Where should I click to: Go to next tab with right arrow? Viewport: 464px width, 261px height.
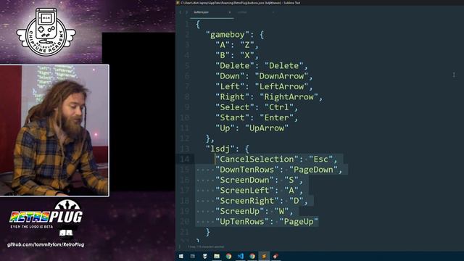click(x=186, y=12)
